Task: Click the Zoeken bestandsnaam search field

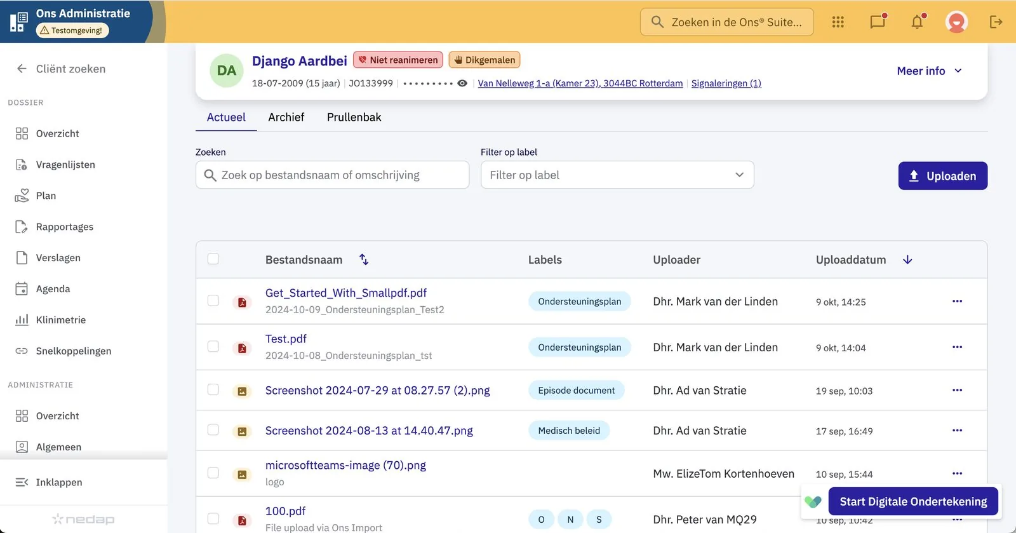Action: (x=332, y=175)
